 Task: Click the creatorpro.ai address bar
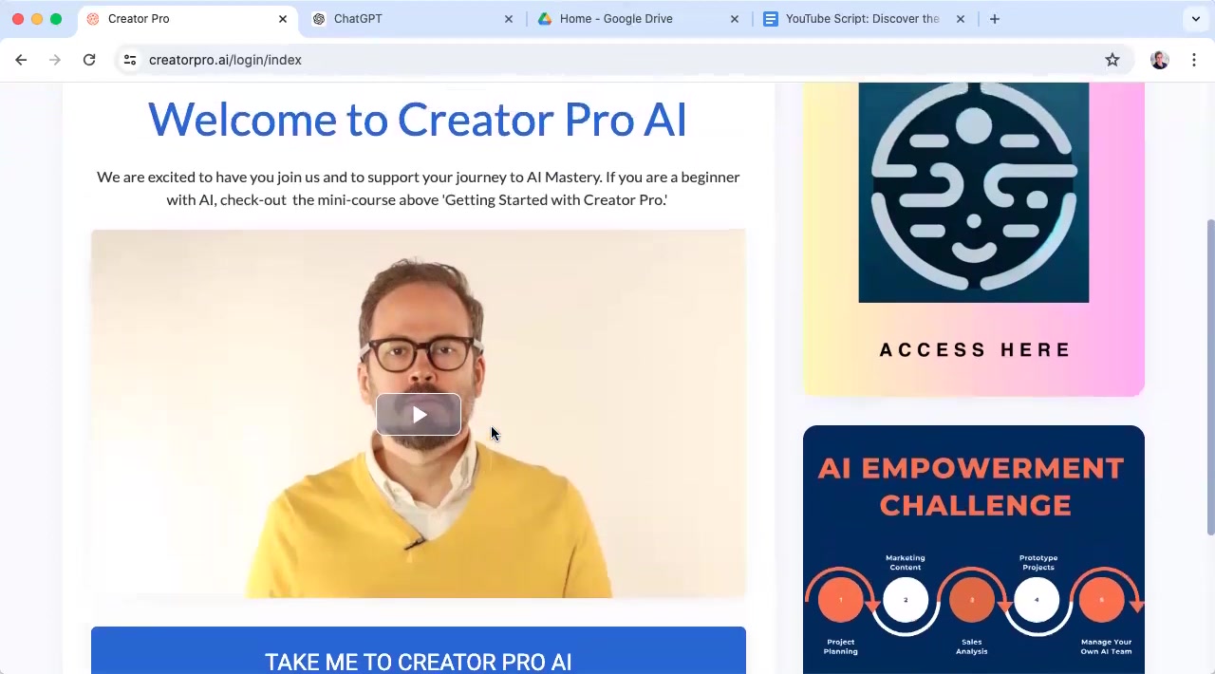pyautogui.click(x=607, y=60)
